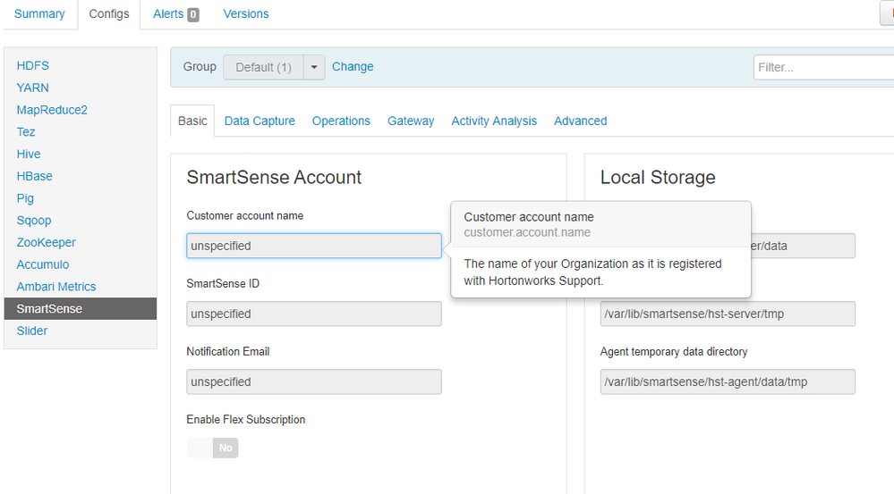Open the ZooKeeper service configs
The width and height of the screenshot is (894, 494).
tap(47, 242)
